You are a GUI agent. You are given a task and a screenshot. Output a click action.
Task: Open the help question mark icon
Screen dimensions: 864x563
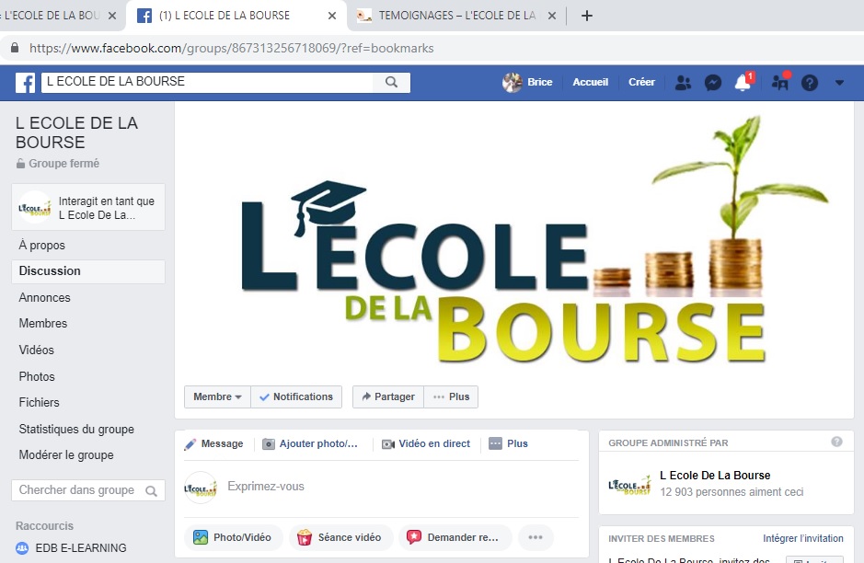point(810,83)
